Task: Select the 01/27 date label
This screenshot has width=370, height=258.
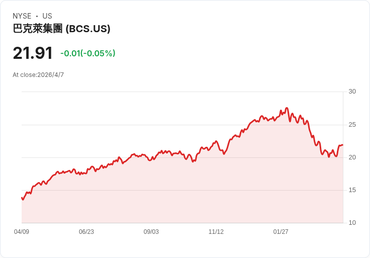Action: (281, 232)
